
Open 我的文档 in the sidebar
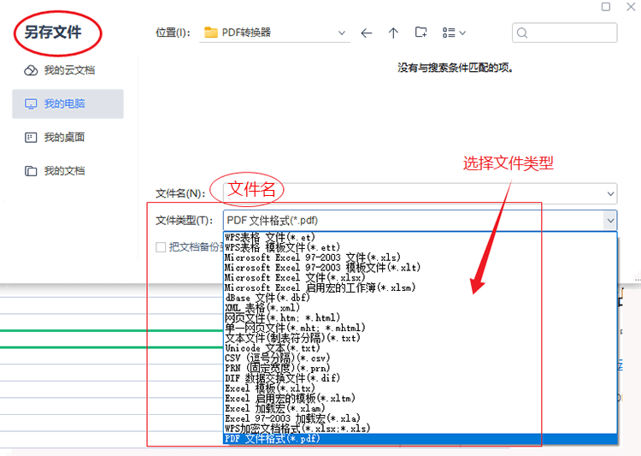point(55,171)
